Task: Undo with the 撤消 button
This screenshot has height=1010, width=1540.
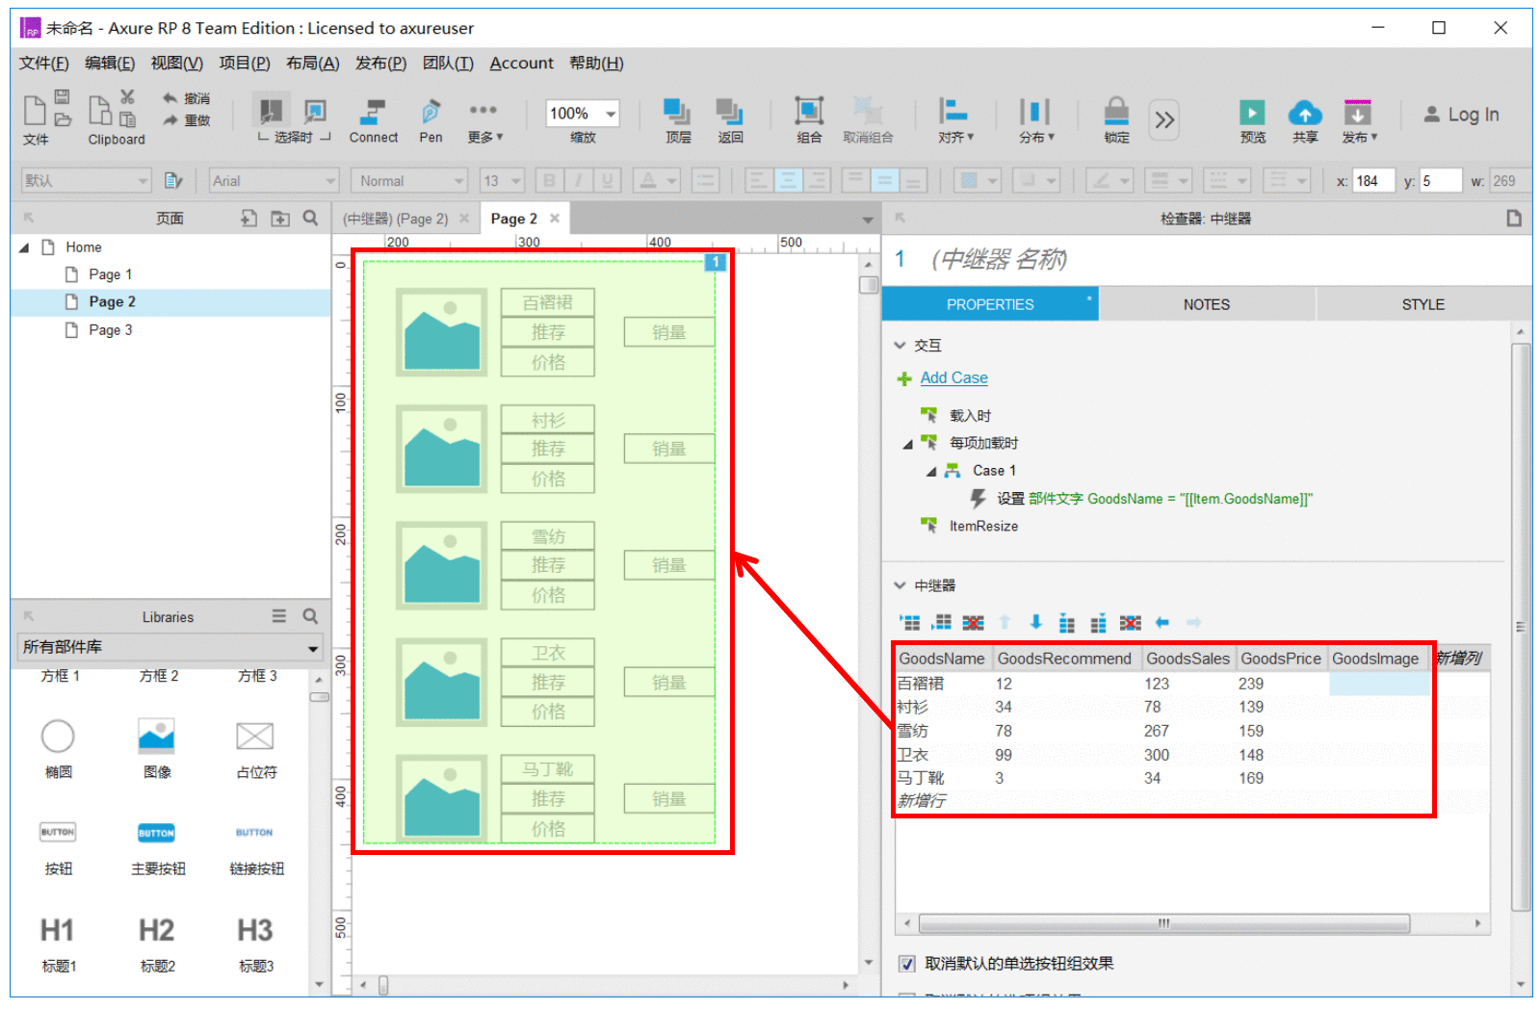Action: pyautogui.click(x=186, y=98)
